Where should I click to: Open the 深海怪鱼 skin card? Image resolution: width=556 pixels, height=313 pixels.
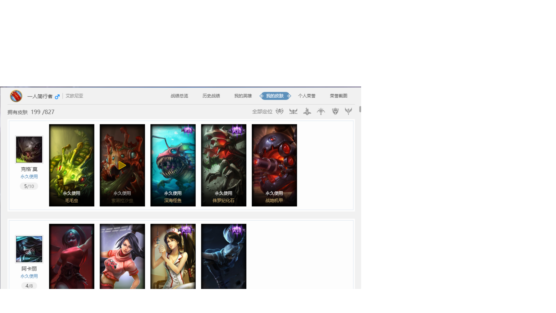tap(173, 165)
